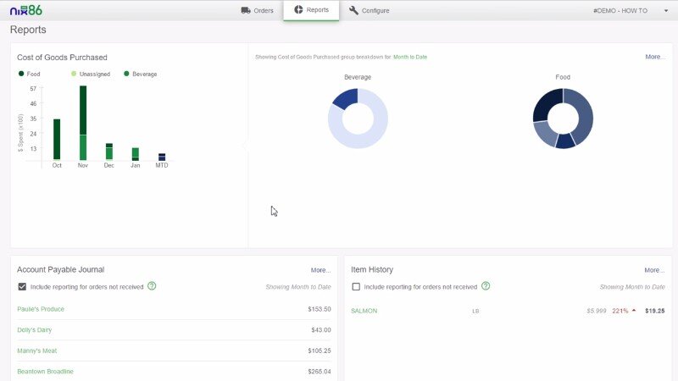
Task: Click the red price increase arrow for Salmon
Action: click(x=633, y=311)
